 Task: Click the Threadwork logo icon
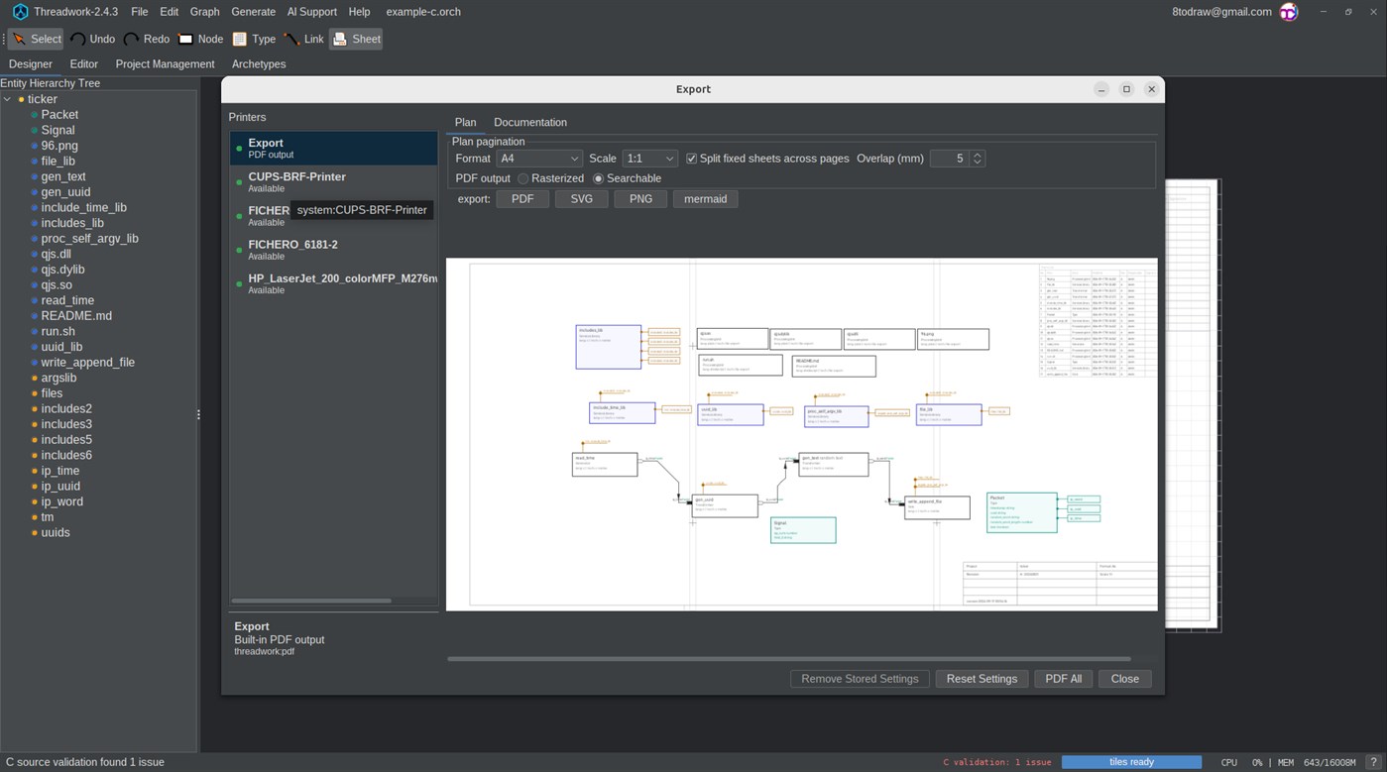[x=20, y=12]
